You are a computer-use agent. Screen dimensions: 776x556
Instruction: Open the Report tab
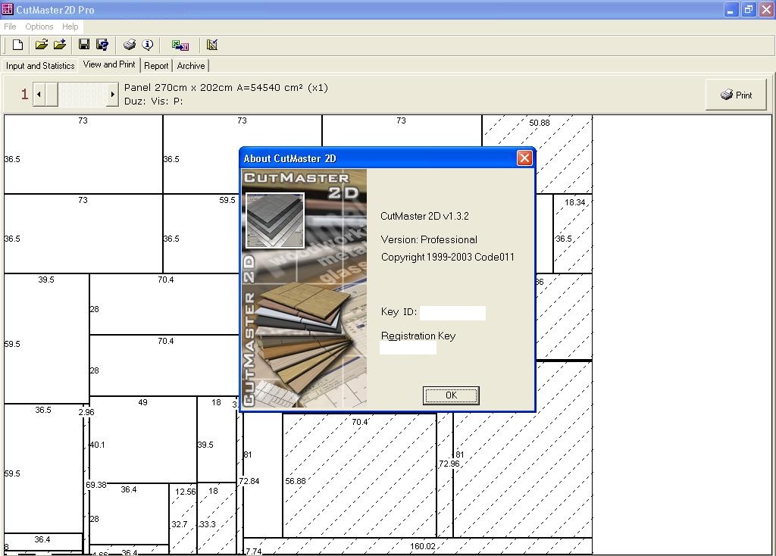click(x=156, y=66)
